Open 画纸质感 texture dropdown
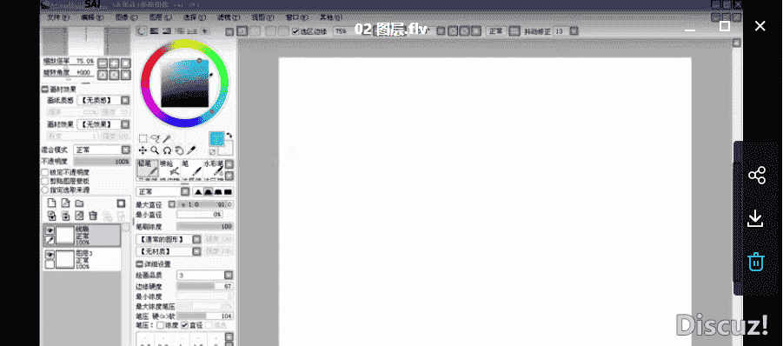Image resolution: width=783 pixels, height=346 pixels. coord(125,100)
